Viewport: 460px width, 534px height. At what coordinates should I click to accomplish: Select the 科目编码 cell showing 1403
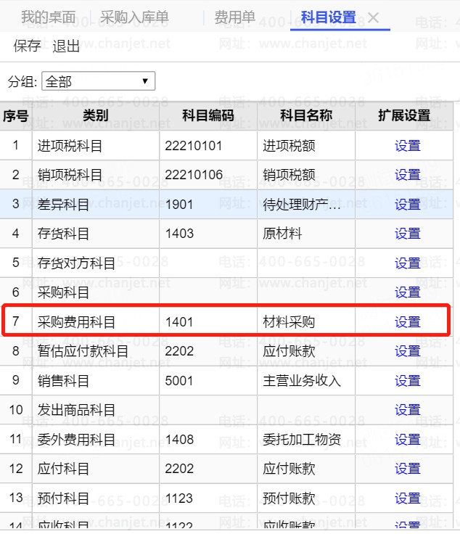click(208, 234)
